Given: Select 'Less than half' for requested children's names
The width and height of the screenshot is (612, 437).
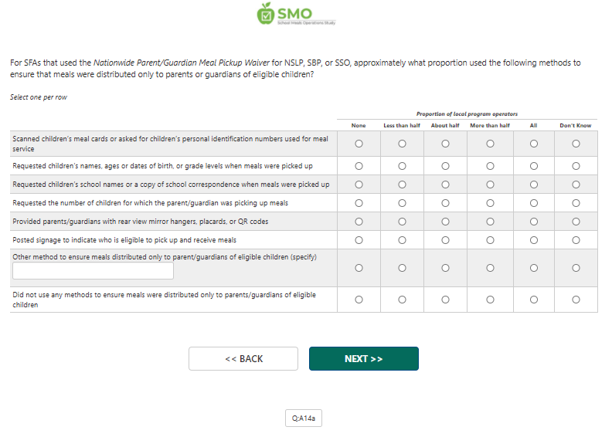Looking at the screenshot, I should click(x=402, y=166).
